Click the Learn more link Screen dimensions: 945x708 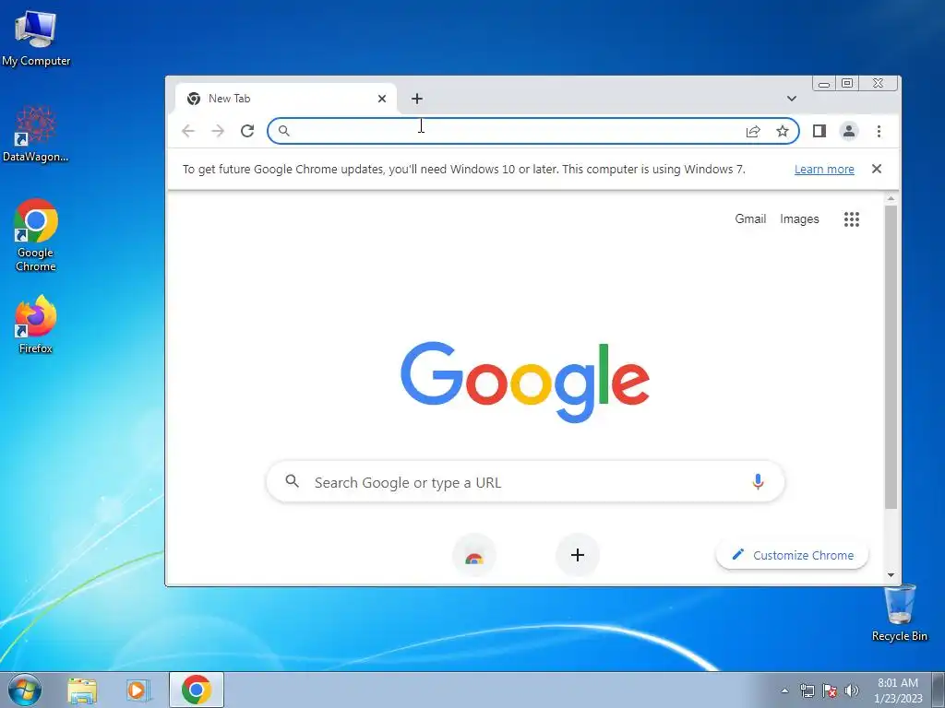pos(824,170)
